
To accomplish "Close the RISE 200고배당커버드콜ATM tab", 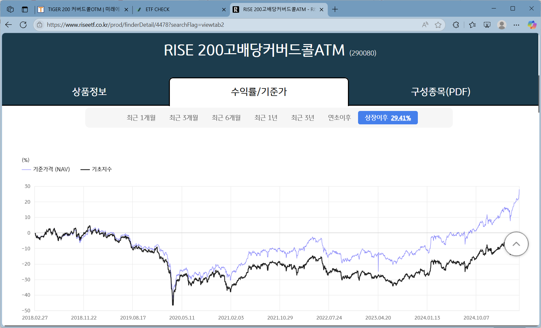I will [x=321, y=10].
